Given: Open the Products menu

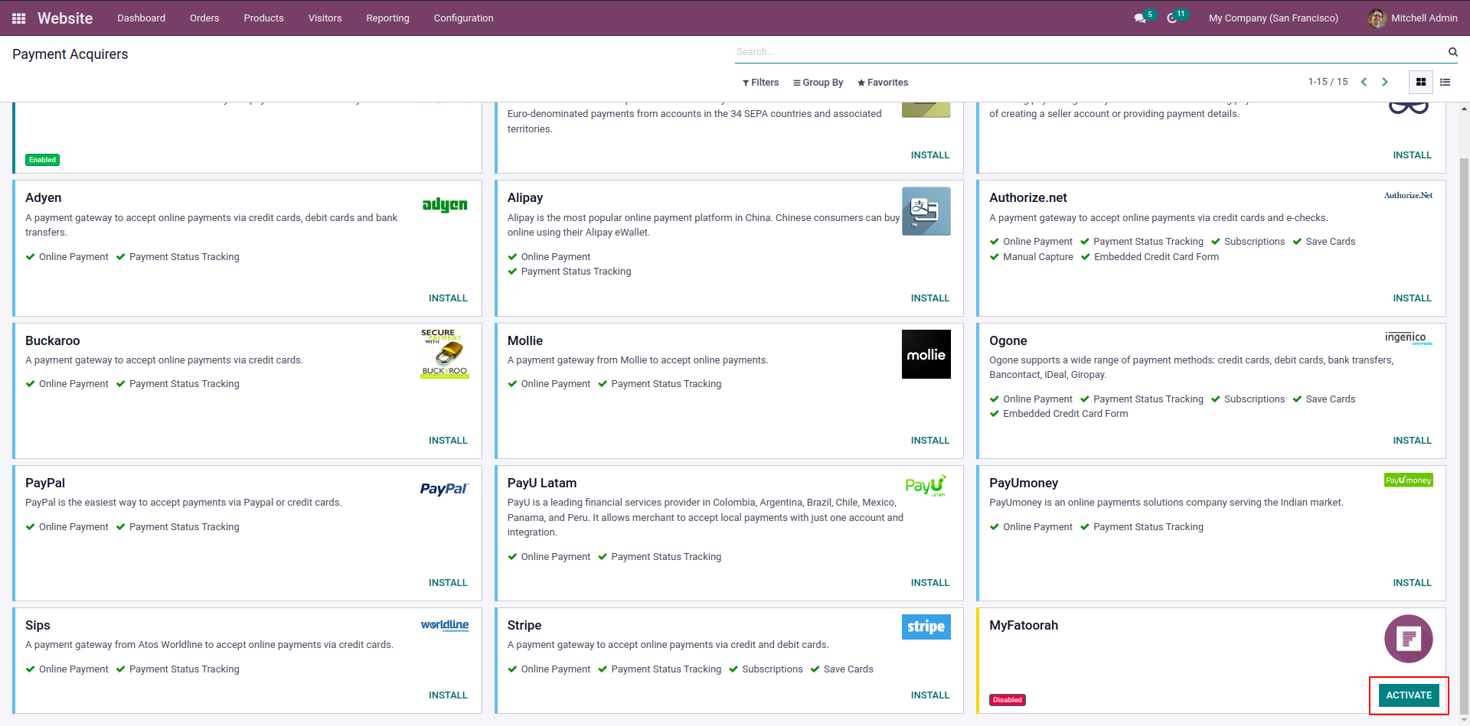Looking at the screenshot, I should click(263, 18).
